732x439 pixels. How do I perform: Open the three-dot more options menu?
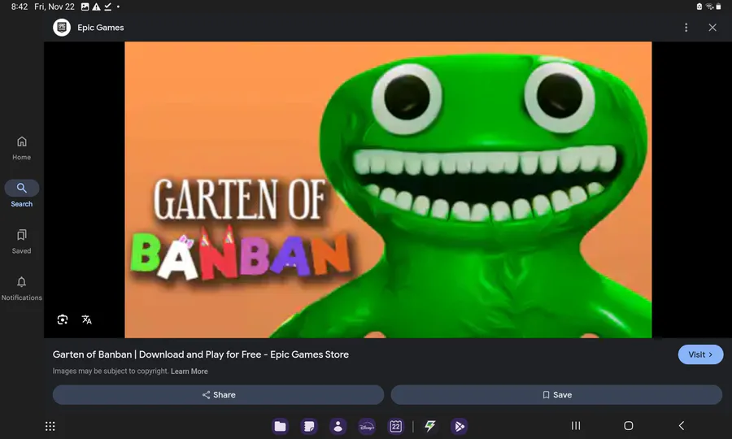tap(686, 28)
